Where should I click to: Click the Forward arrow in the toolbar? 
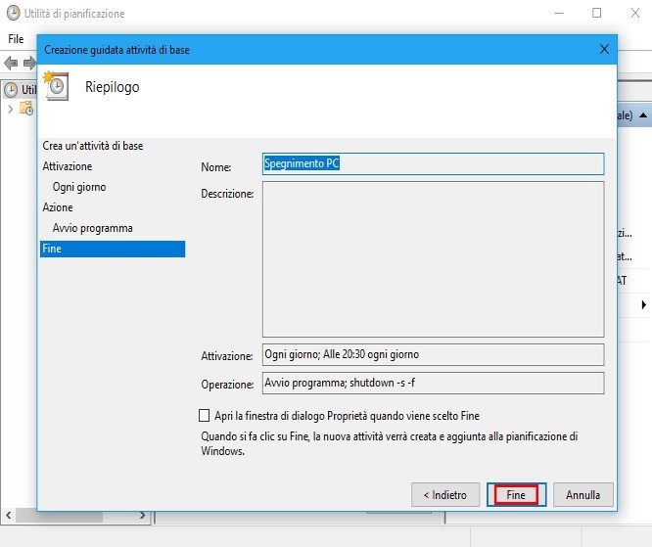tap(29, 63)
